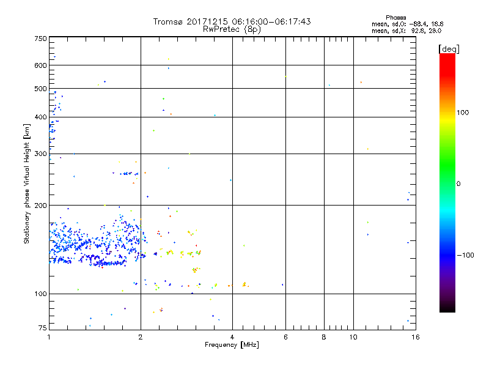Click the 'mean, sd,X: 92.8, 28.0' line

pyautogui.click(x=406, y=31)
